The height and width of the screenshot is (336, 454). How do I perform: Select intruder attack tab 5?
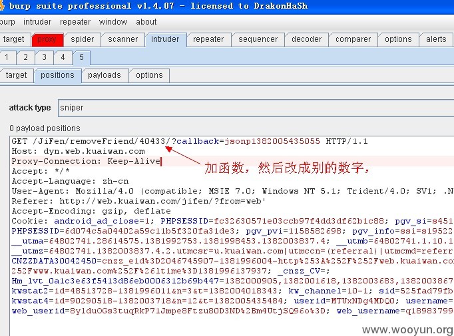click(x=81, y=57)
